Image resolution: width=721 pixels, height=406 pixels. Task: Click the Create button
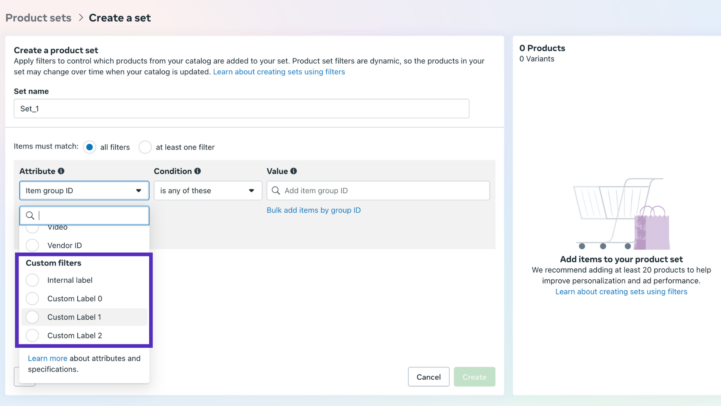coord(474,377)
